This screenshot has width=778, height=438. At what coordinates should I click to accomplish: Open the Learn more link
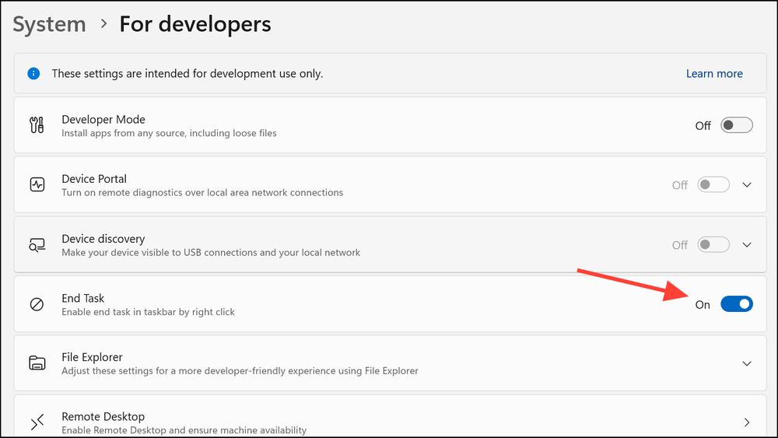tap(714, 74)
